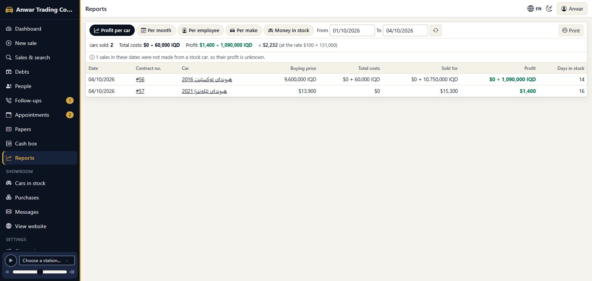
Task: Click the Papers icon in sidebar
Action: click(9, 129)
